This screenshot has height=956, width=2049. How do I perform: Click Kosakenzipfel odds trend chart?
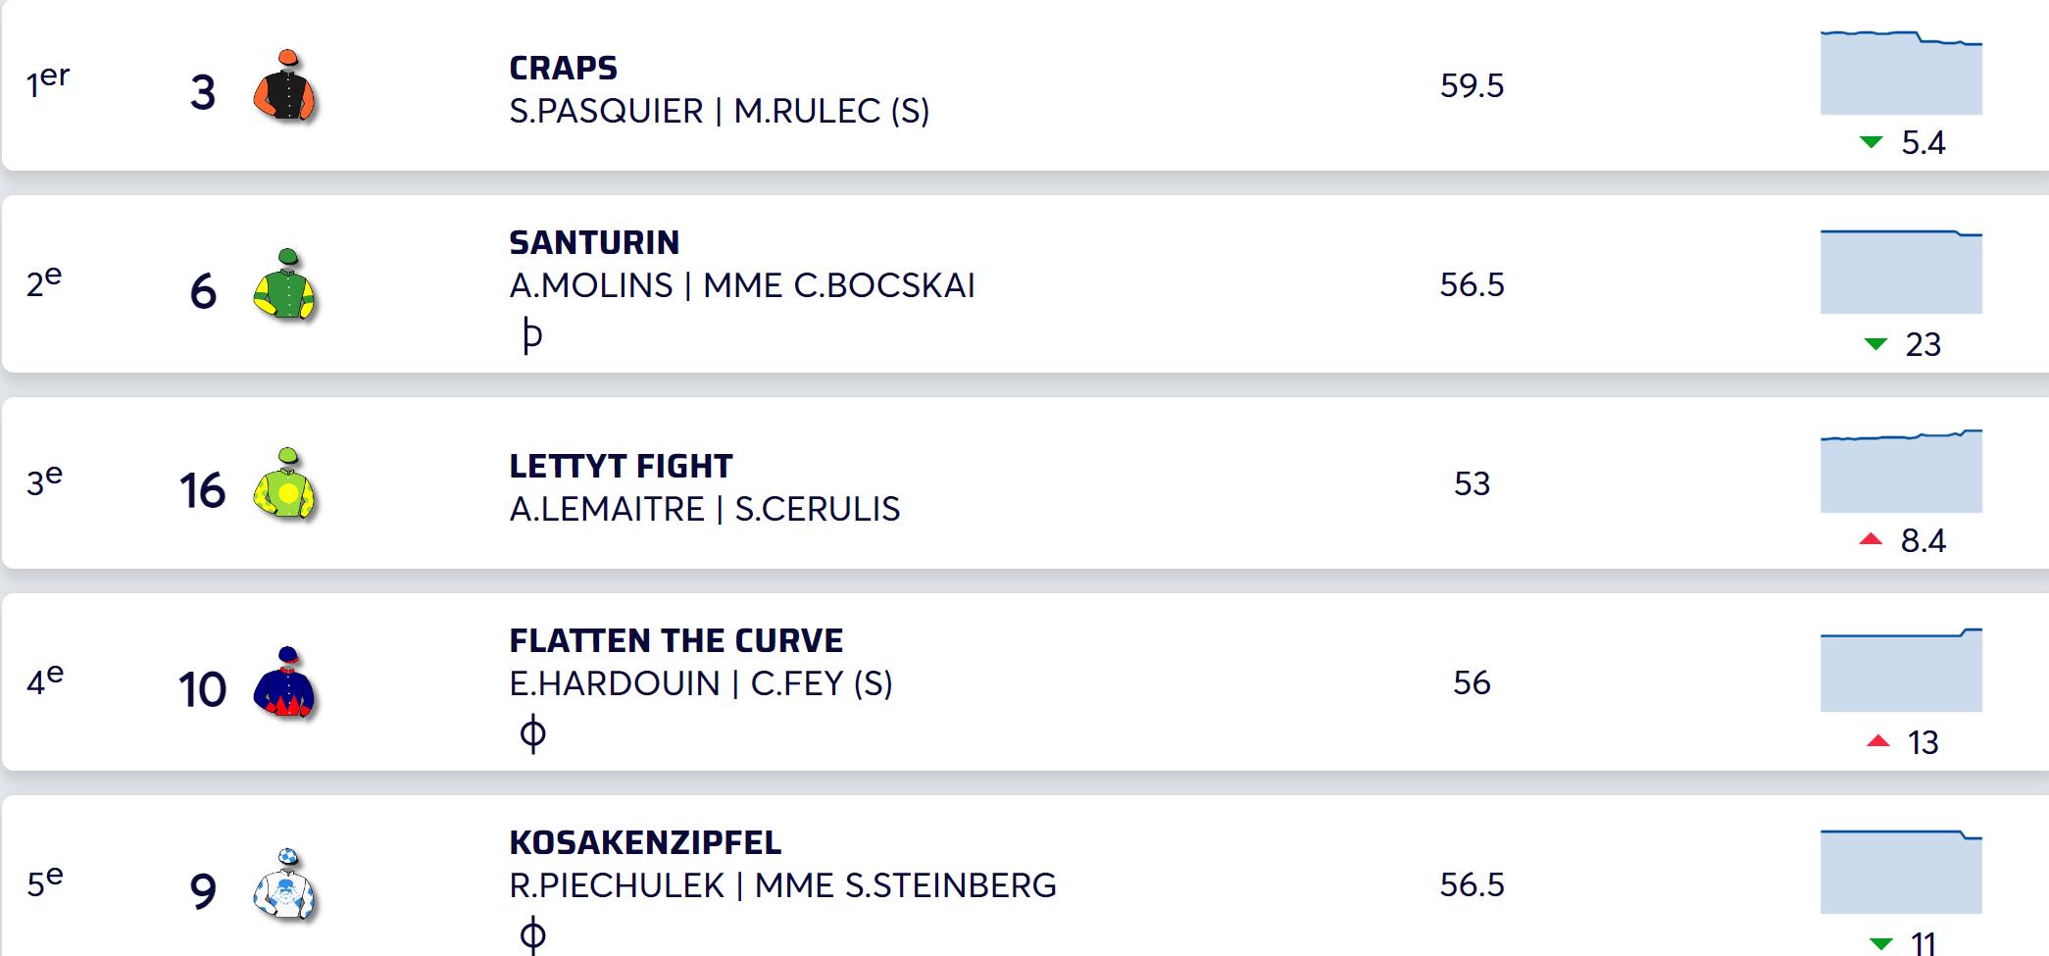[x=1901, y=872]
